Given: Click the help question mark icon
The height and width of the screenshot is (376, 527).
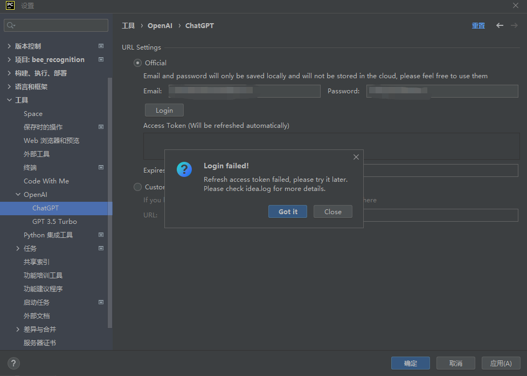Looking at the screenshot, I should [13, 363].
